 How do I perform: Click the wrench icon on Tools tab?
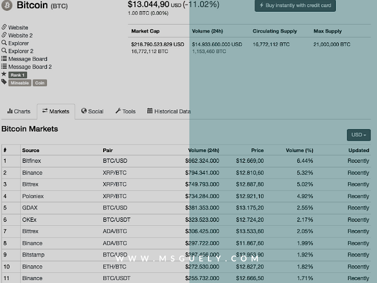click(x=118, y=111)
